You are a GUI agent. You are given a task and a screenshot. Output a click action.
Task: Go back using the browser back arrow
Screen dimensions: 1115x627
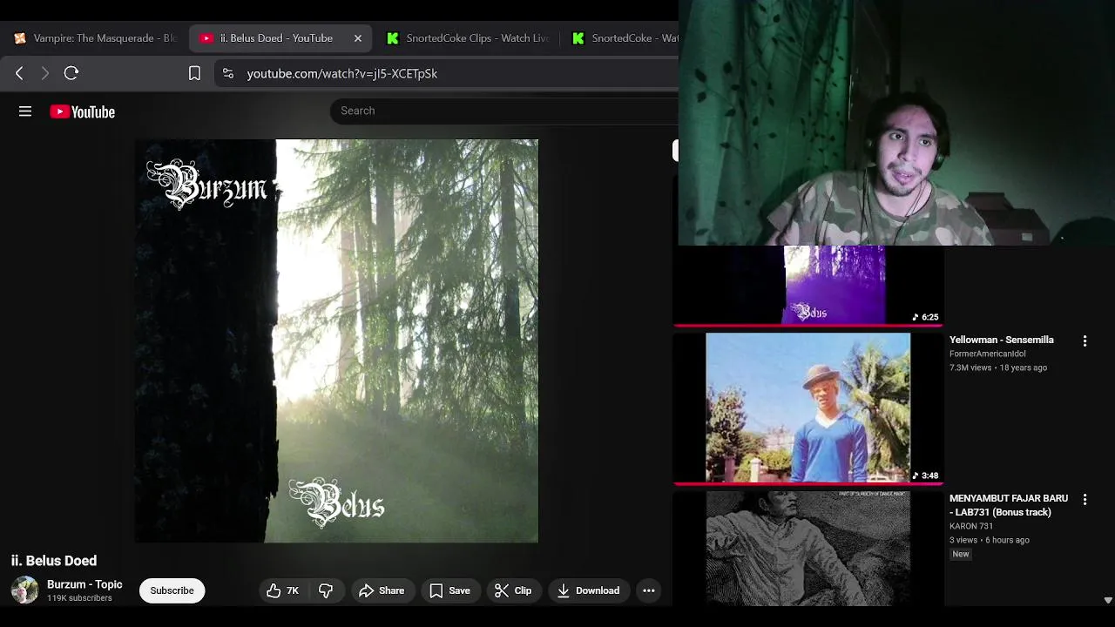[x=19, y=74]
